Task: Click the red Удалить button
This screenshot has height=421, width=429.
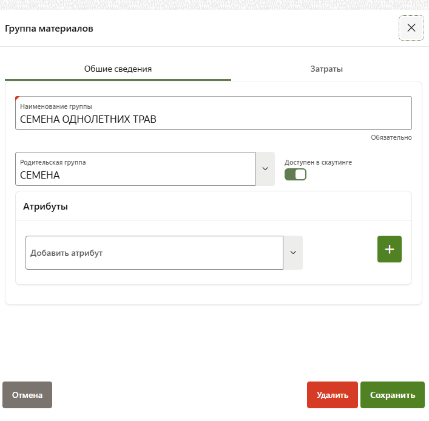Action: (x=333, y=395)
